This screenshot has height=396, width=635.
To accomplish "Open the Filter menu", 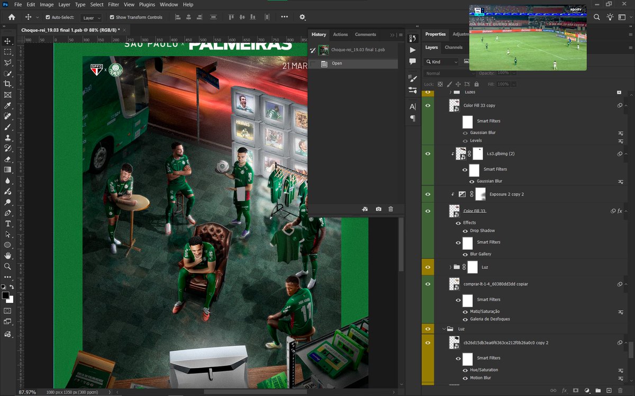I will [113, 4].
